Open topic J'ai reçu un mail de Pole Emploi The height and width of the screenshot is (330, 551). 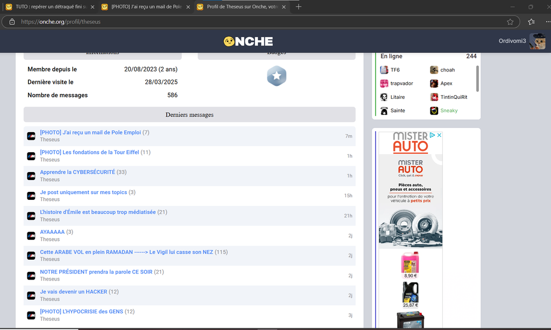click(90, 132)
